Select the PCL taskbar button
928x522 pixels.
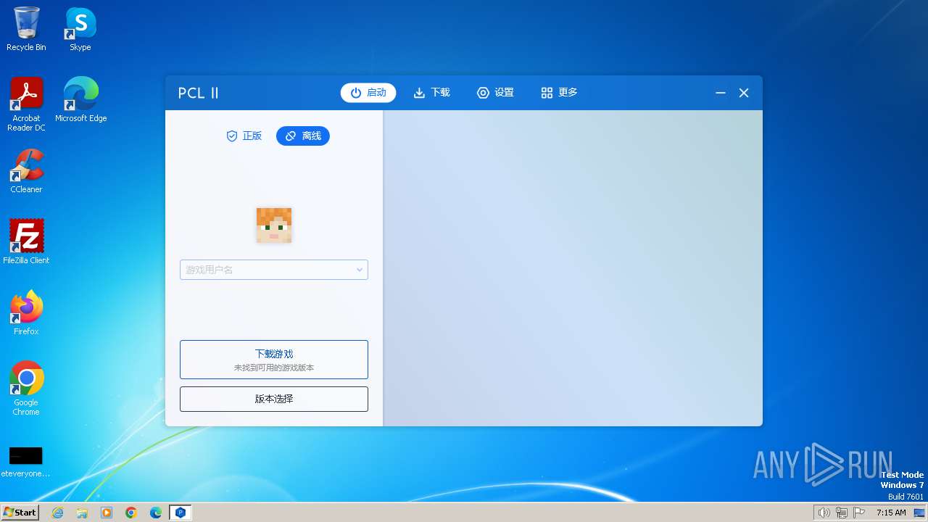[x=181, y=513]
